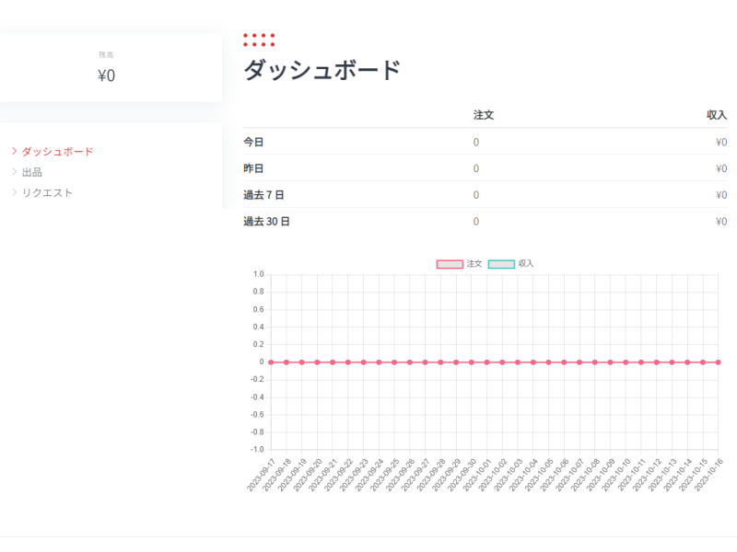
Task: Click the 残高 ¥0 balance card
Action: pyautogui.click(x=107, y=68)
